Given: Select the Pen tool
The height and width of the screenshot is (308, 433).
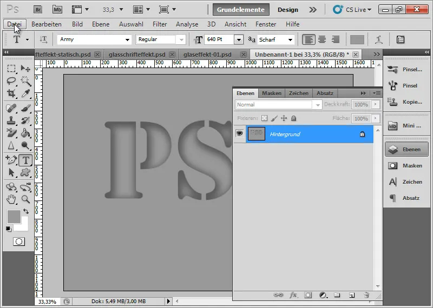Looking at the screenshot, I should coord(11,160).
